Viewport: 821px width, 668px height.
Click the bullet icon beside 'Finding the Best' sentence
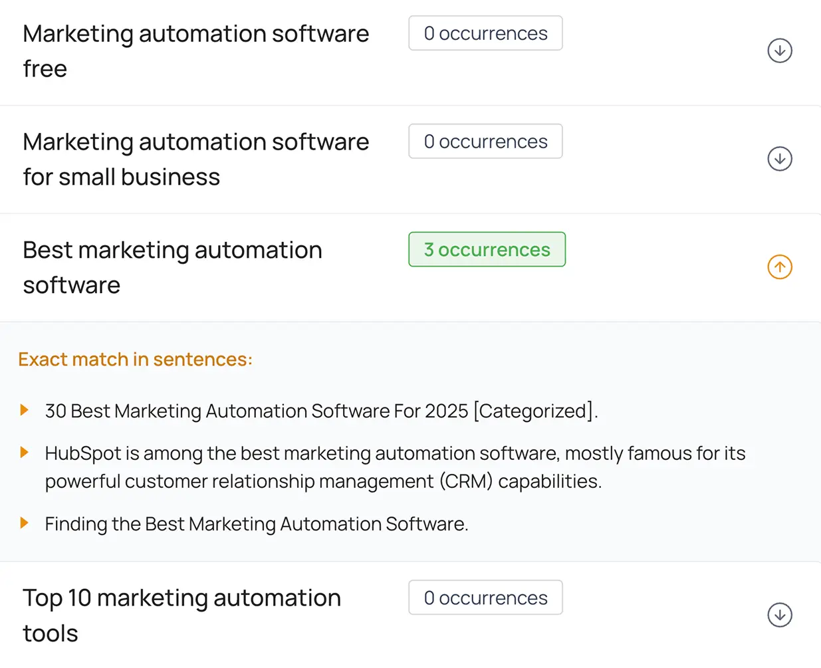coord(25,523)
